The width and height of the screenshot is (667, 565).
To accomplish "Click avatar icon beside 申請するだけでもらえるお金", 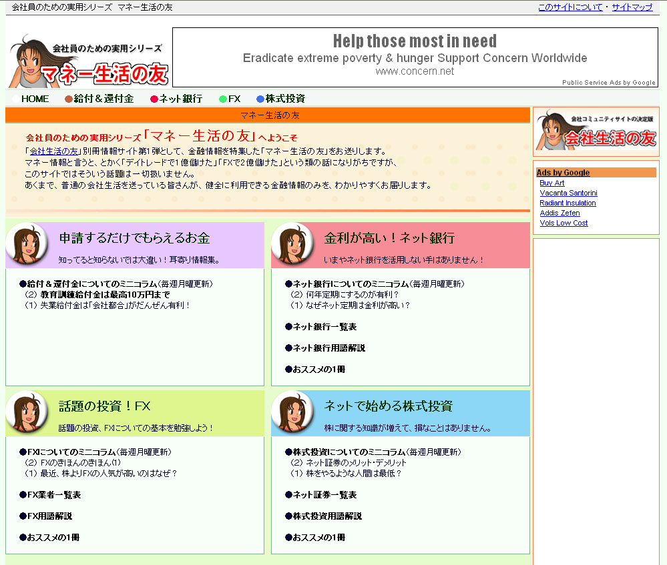I will (27, 245).
